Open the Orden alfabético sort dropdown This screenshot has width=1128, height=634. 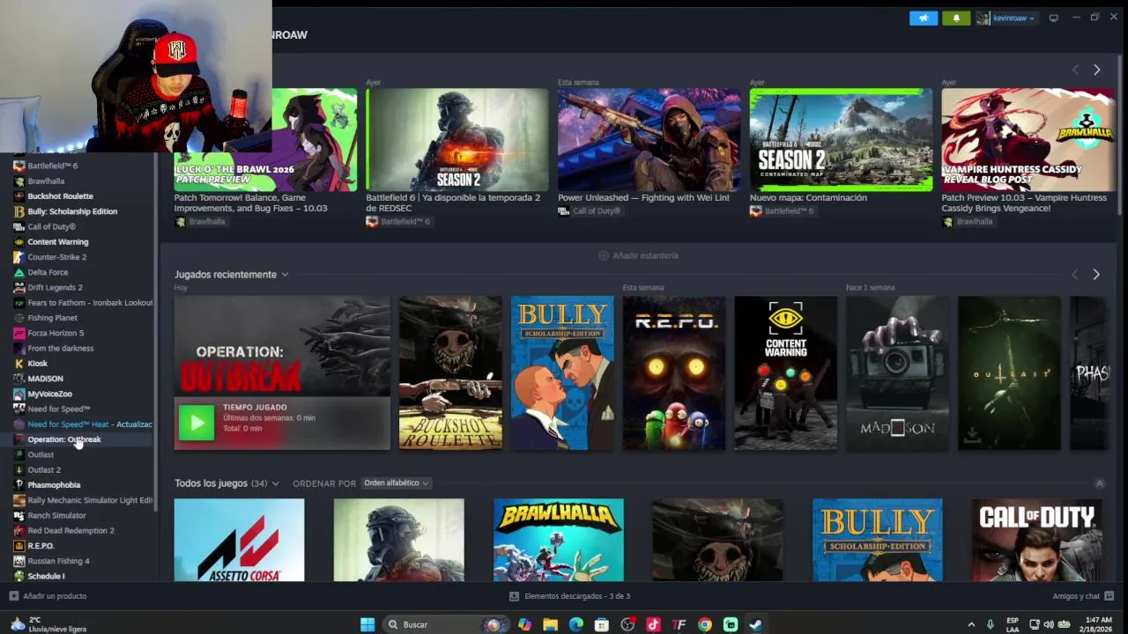pos(396,483)
